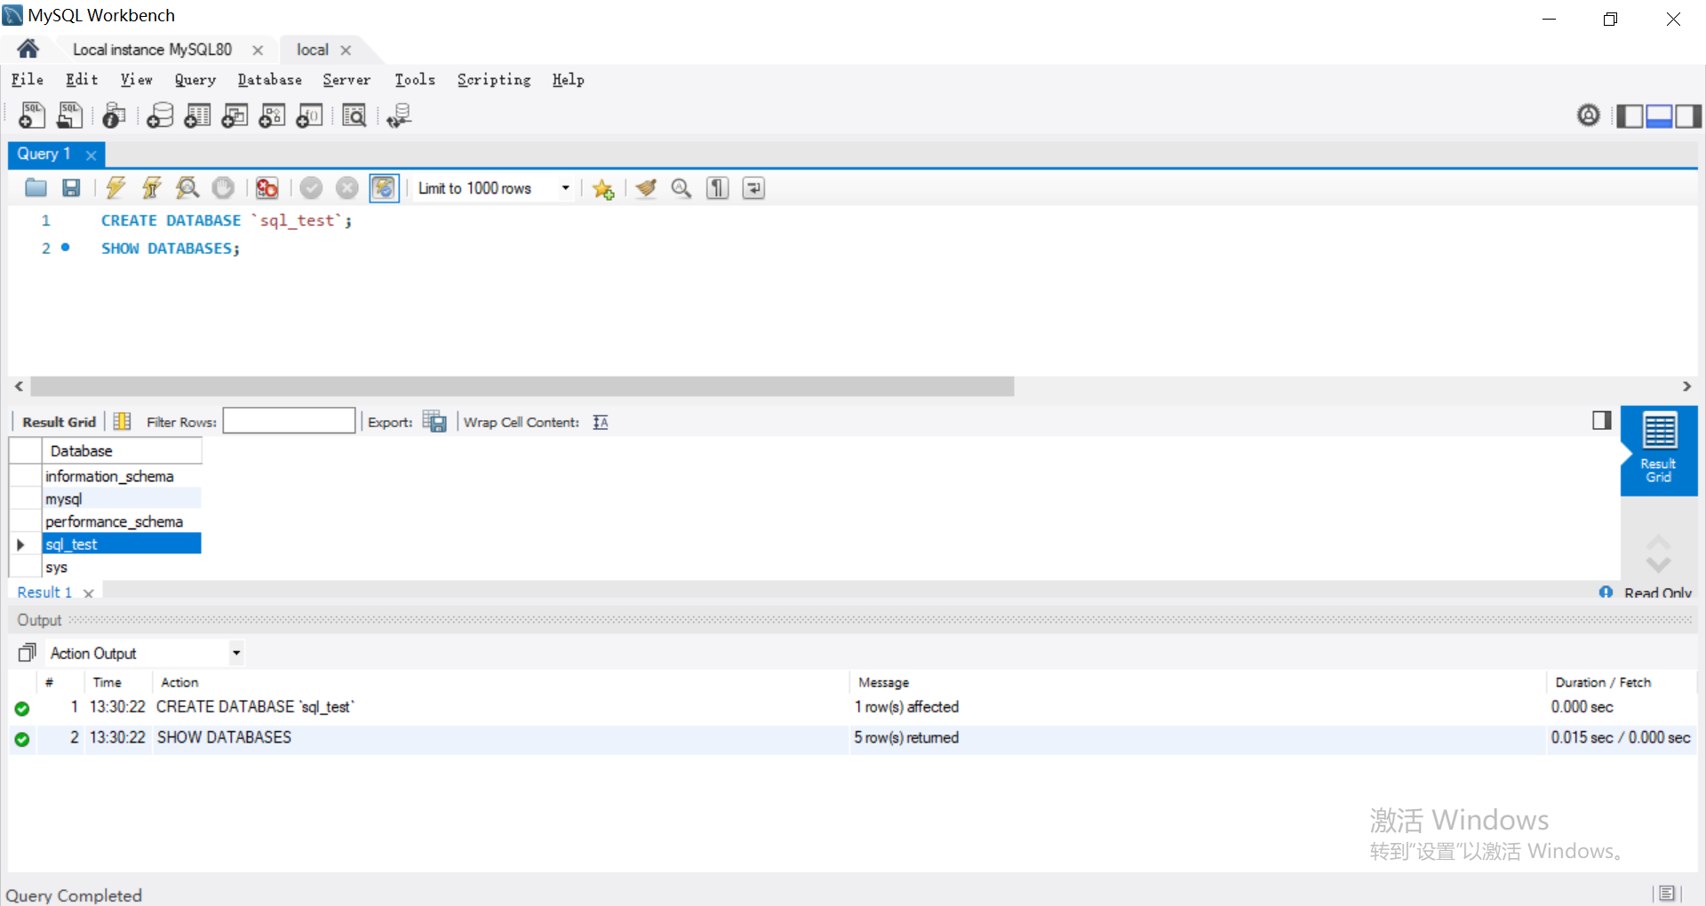Toggle the right sidebar panel
The width and height of the screenshot is (1706, 906).
click(1688, 115)
